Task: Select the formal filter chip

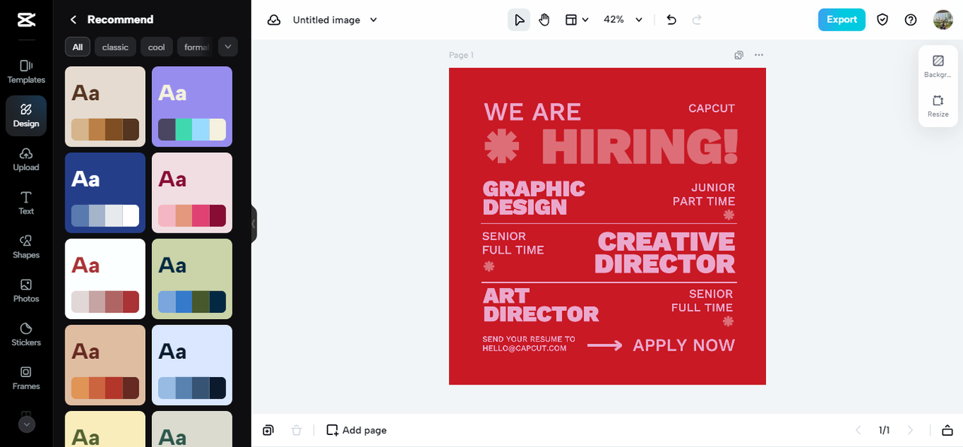Action: coord(196,47)
